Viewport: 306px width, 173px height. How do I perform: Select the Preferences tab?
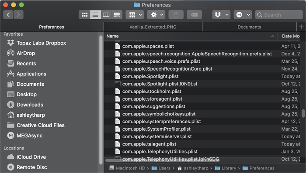point(52,27)
